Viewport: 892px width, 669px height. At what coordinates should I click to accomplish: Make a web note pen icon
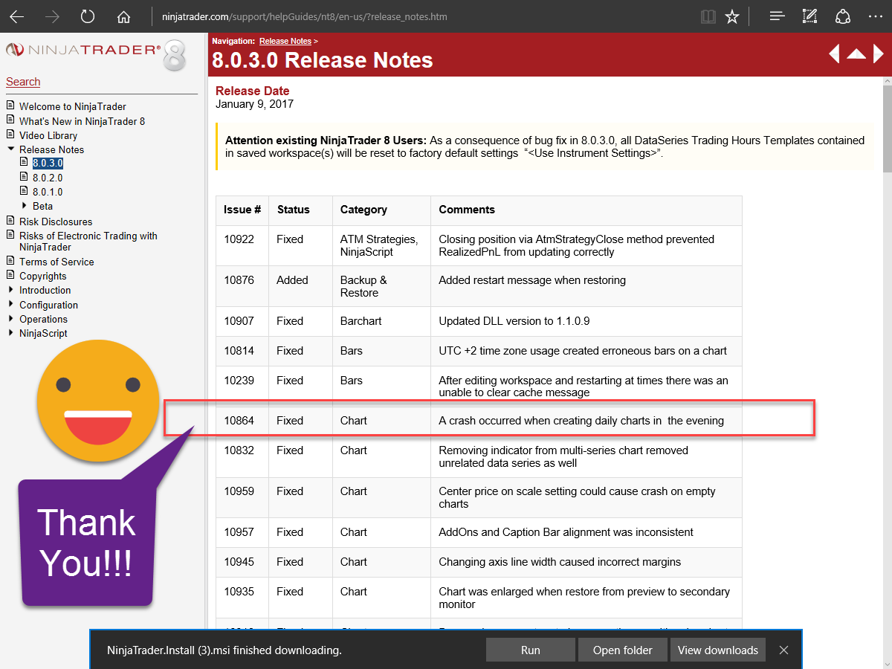coord(810,16)
